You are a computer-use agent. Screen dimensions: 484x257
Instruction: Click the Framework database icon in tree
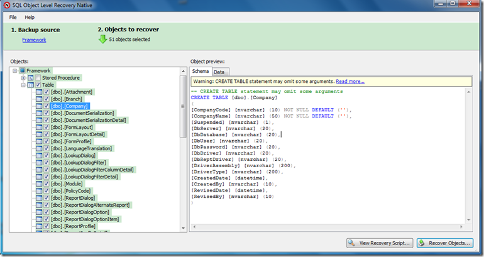tap(22, 70)
